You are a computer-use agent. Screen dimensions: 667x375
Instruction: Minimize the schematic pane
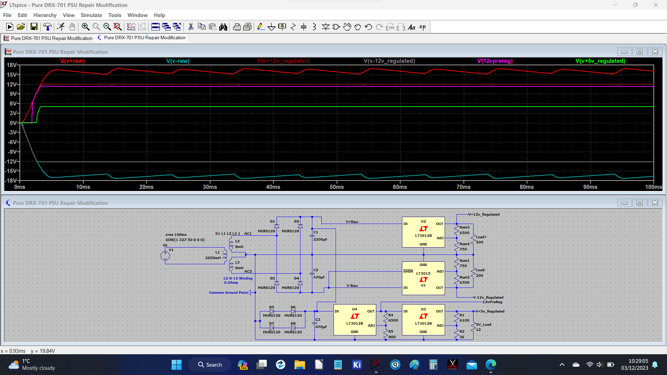(x=624, y=203)
